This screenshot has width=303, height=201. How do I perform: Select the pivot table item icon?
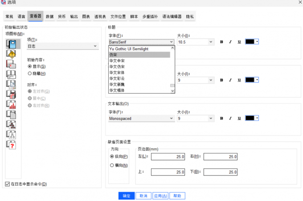tap(11, 94)
